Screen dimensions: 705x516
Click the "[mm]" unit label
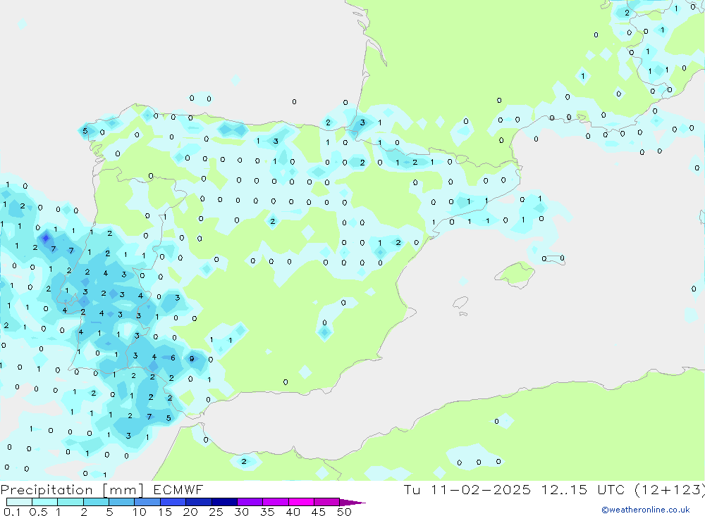tap(123, 490)
